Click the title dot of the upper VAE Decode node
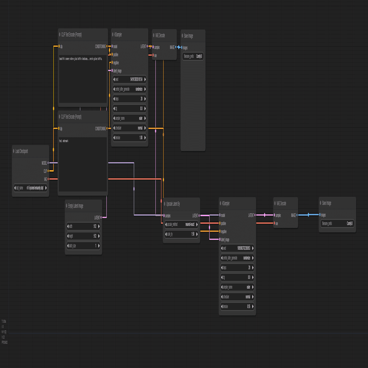This screenshot has width=368, height=368. click(x=154, y=35)
